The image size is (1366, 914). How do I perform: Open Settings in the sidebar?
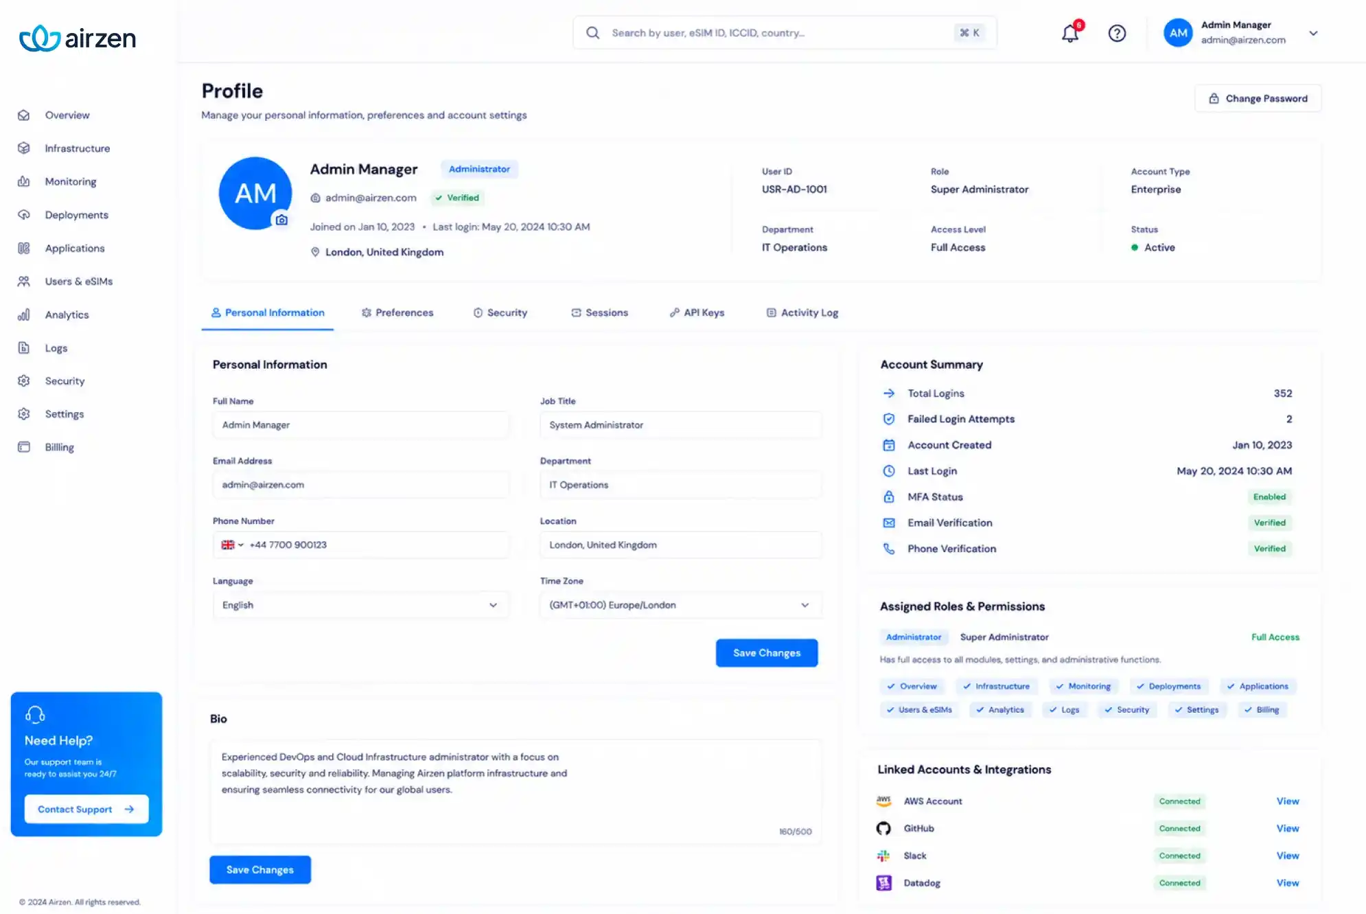[65, 414]
